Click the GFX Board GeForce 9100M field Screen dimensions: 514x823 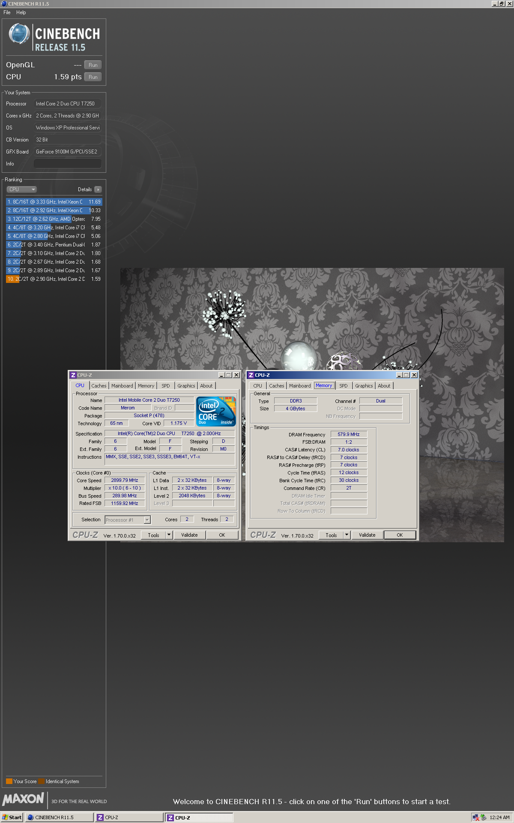[68, 152]
